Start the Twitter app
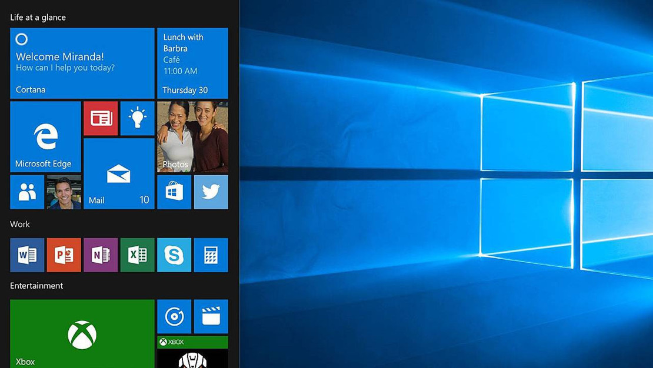This screenshot has width=653, height=368. [211, 192]
